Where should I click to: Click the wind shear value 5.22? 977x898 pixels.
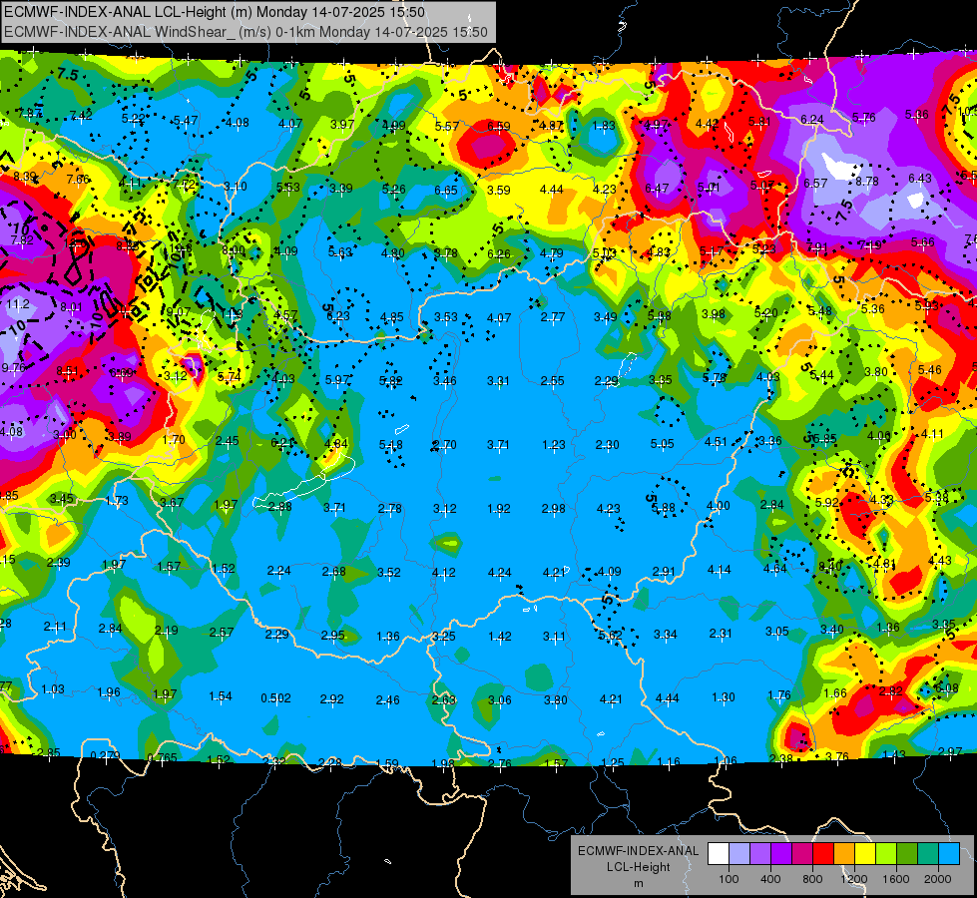[134, 119]
